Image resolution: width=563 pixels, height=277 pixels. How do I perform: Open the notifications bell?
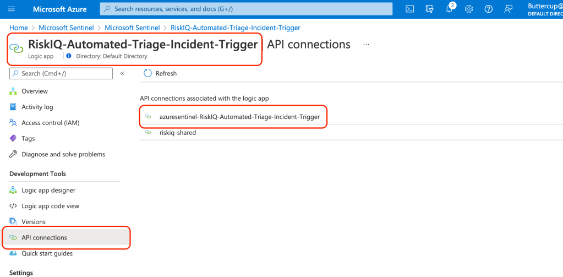pos(449,9)
